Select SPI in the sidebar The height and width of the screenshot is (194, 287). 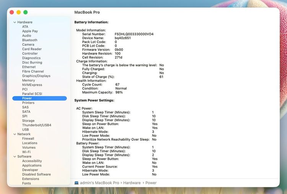coord(25,116)
